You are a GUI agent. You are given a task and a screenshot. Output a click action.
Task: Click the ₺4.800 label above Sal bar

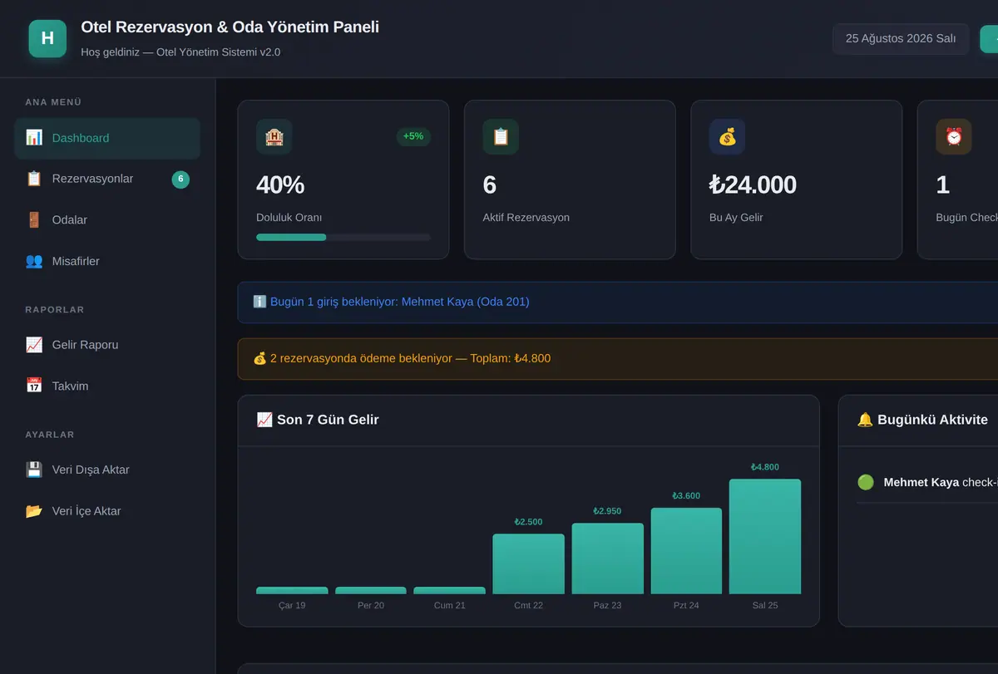[x=765, y=467]
